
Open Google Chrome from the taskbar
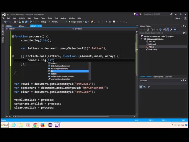tap(35, 125)
